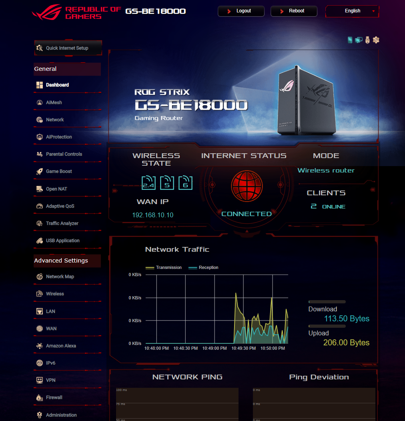Image resolution: width=405 pixels, height=421 pixels.
Task: Open USB Application page
Action: pos(62,241)
